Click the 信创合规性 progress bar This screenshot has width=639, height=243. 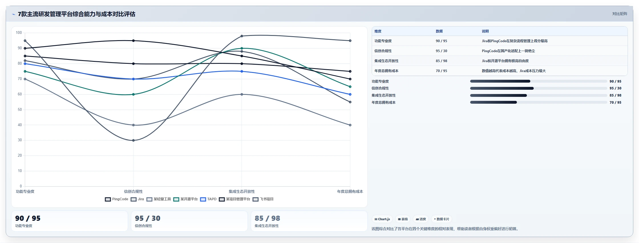[539, 88]
